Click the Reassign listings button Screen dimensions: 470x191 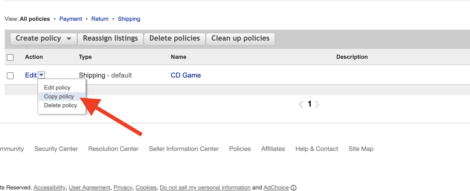[110, 39]
